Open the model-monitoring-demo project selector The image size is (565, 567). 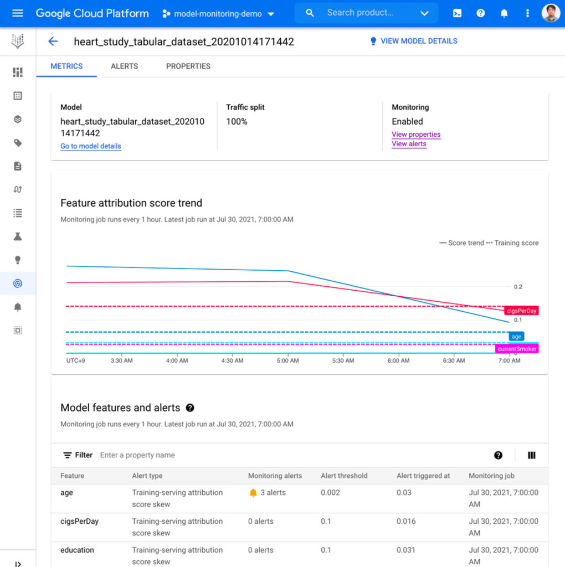coord(218,13)
